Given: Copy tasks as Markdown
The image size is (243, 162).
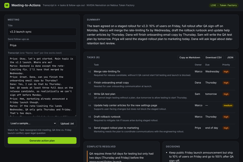Looking at the screenshot, I should [x=190, y=58].
